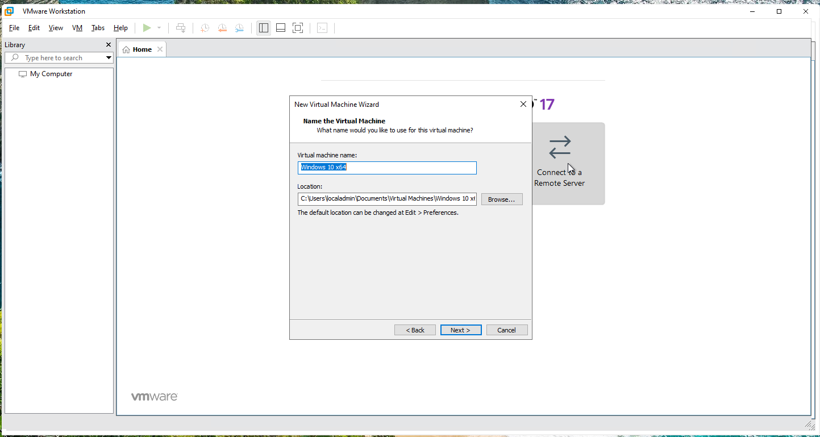This screenshot has width=820, height=437.
Task: Open the VM menu
Action: [x=77, y=28]
